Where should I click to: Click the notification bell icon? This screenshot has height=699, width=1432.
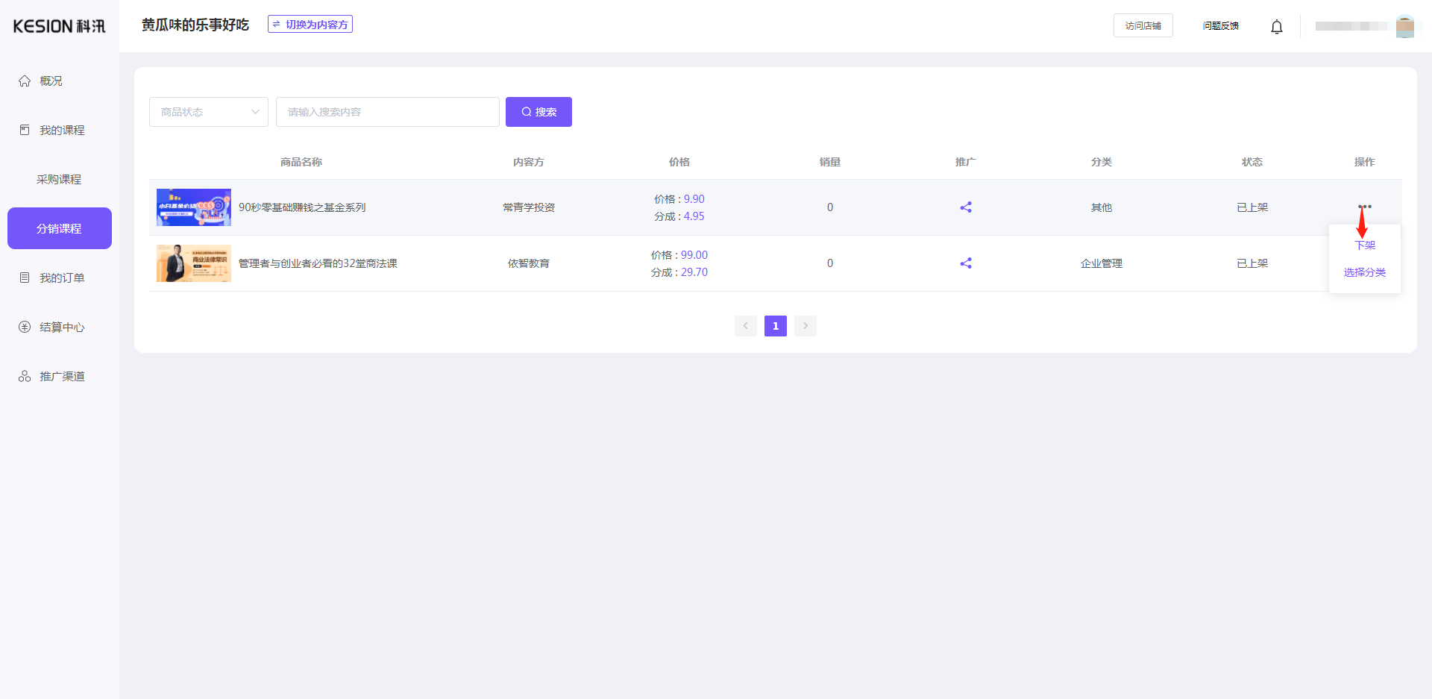pos(1276,27)
